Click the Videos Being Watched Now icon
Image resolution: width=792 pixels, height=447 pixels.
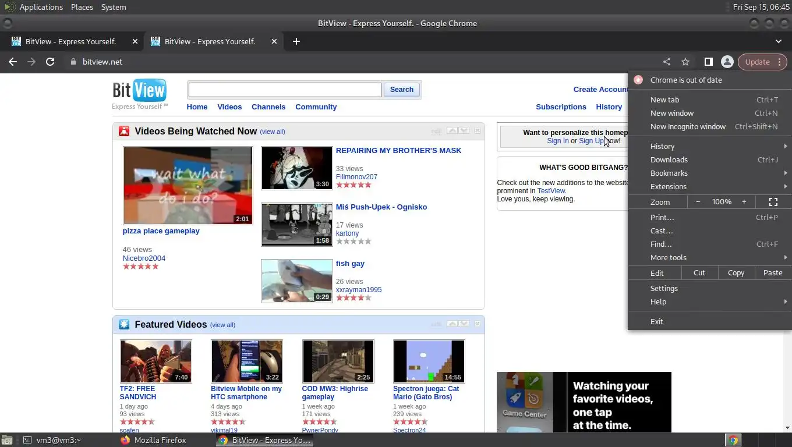[x=124, y=131]
